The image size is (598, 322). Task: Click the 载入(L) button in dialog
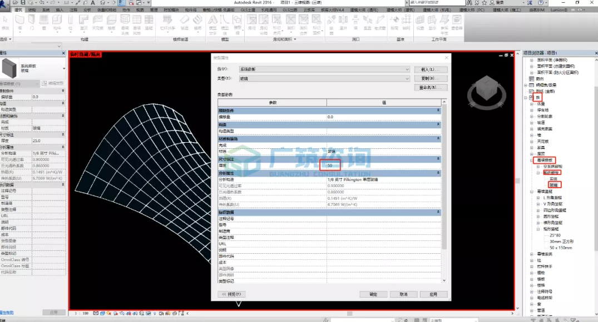pos(431,69)
